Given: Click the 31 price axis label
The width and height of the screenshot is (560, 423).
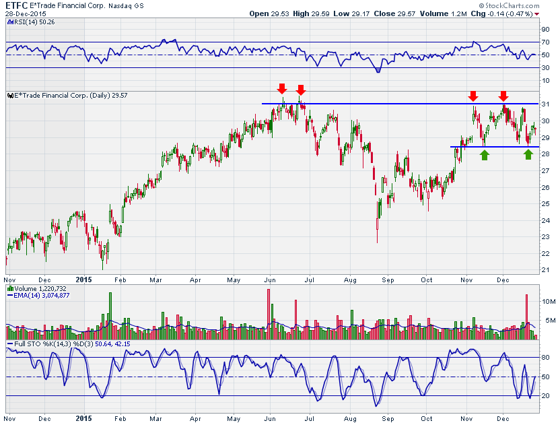Looking at the screenshot, I should pyautogui.click(x=545, y=104).
